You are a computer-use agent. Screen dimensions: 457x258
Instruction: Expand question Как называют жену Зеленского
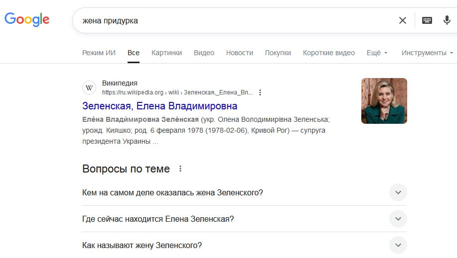[398, 245]
